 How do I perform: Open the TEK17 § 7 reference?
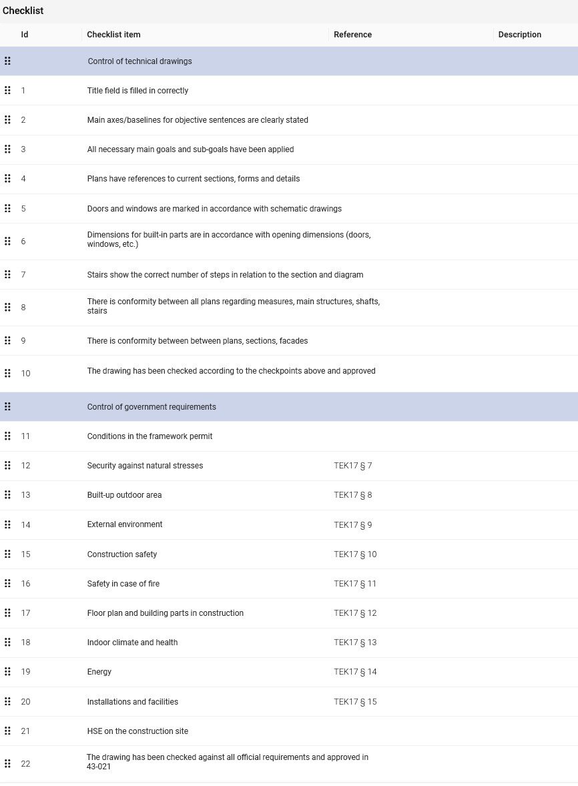(352, 466)
